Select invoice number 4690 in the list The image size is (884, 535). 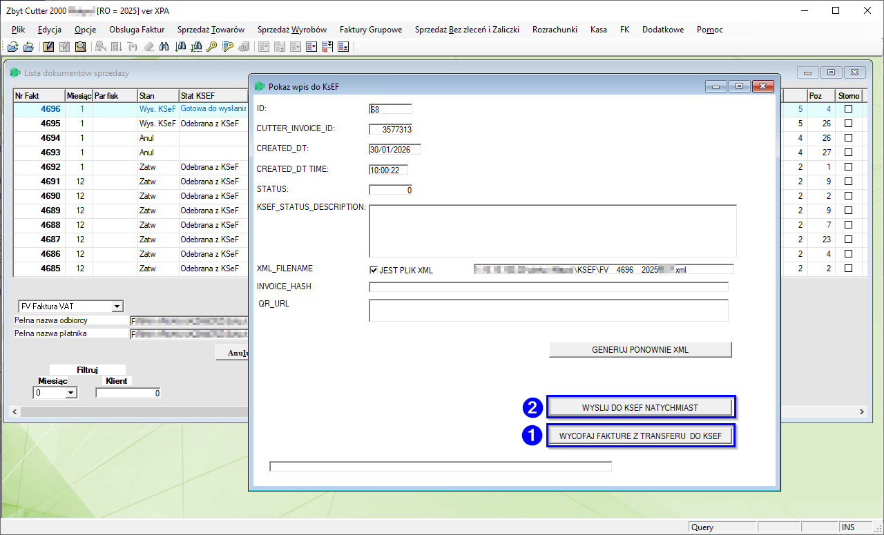[50, 196]
